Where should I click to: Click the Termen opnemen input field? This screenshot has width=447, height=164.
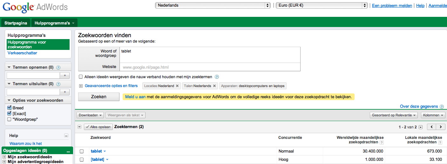(33, 76)
